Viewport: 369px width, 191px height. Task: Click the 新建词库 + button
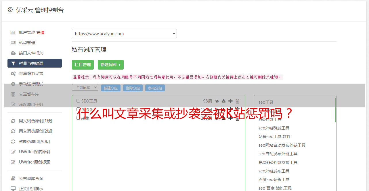tap(111, 65)
